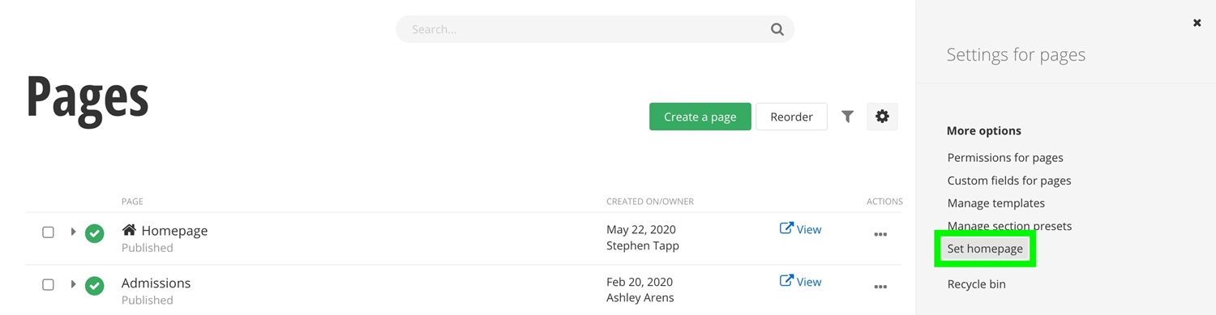The height and width of the screenshot is (315, 1216).
Task: Open Manage templates option
Action: (995, 203)
